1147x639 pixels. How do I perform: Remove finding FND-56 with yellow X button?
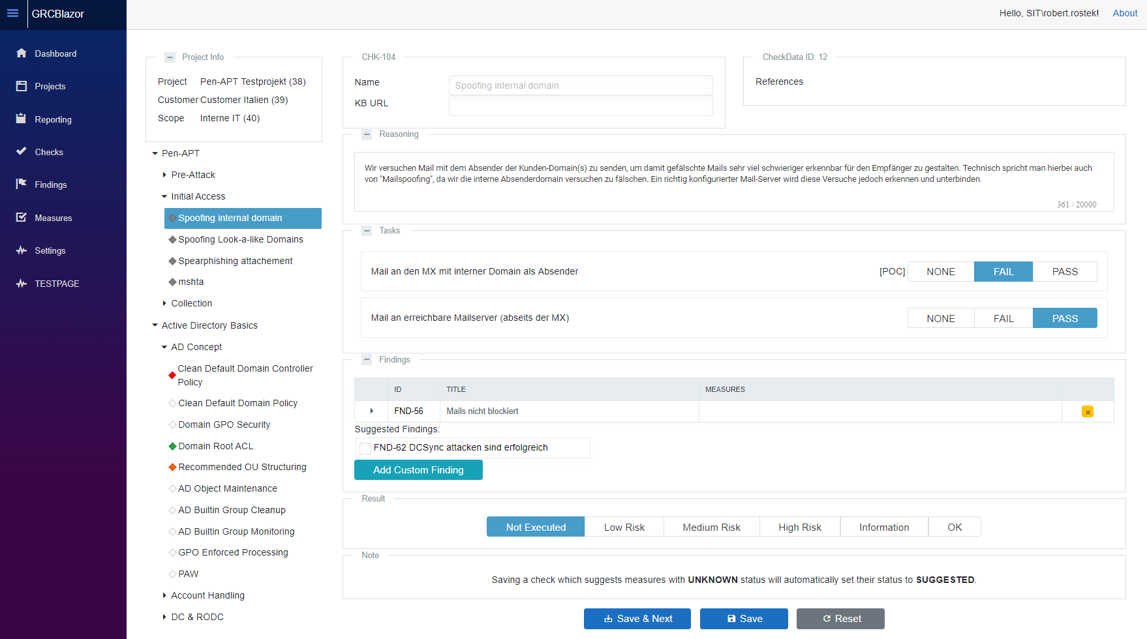[1087, 411]
